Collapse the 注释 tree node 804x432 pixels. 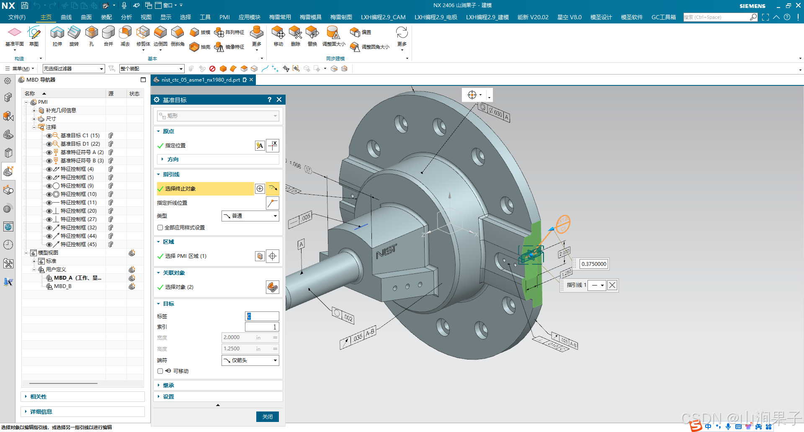pyautogui.click(x=34, y=127)
